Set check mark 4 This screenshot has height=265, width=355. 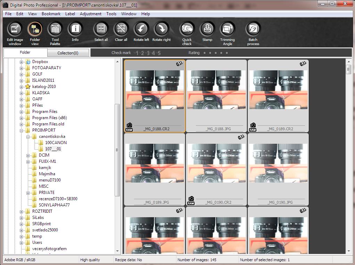[154, 53]
